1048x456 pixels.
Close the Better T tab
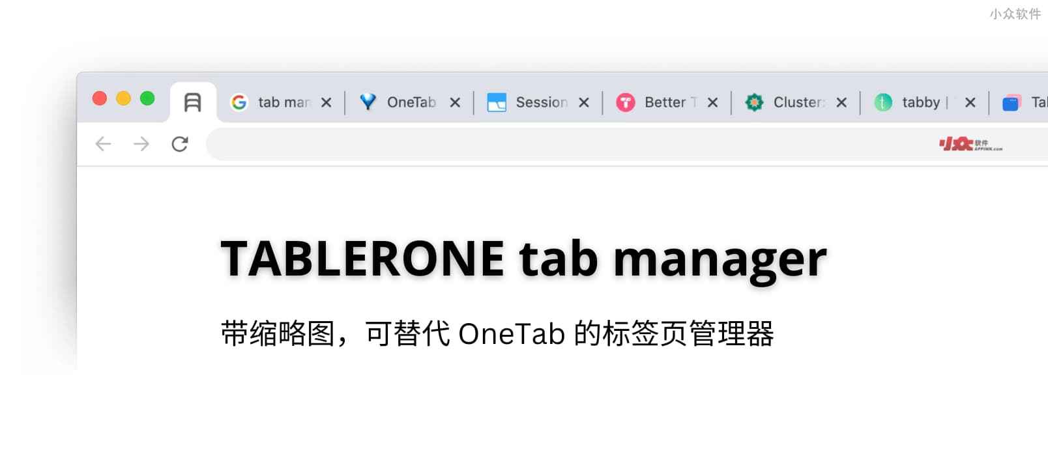click(712, 102)
